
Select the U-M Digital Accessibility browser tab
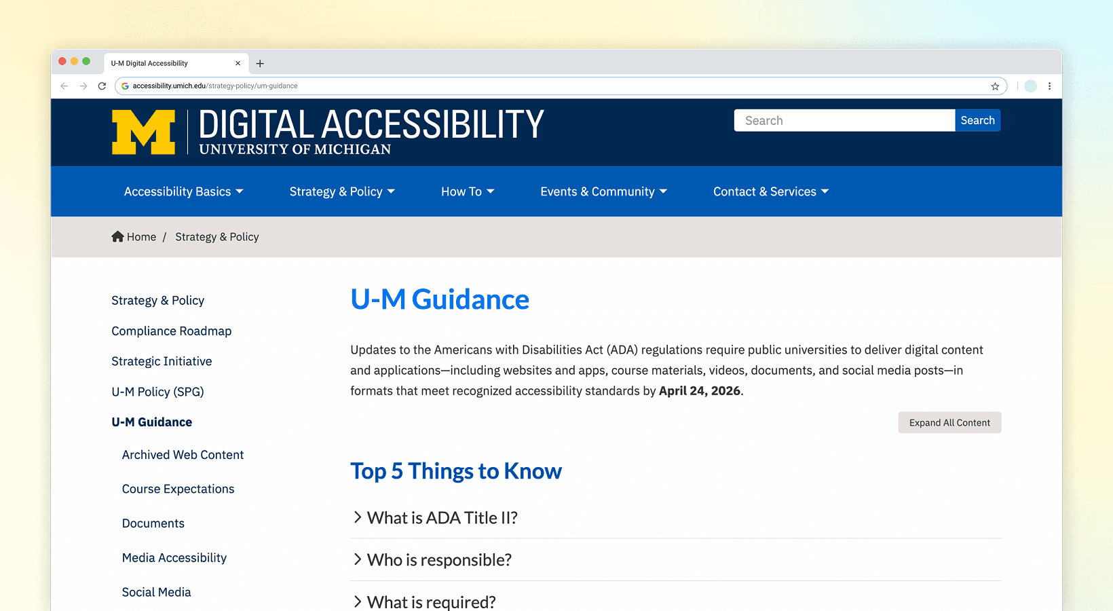click(x=176, y=63)
